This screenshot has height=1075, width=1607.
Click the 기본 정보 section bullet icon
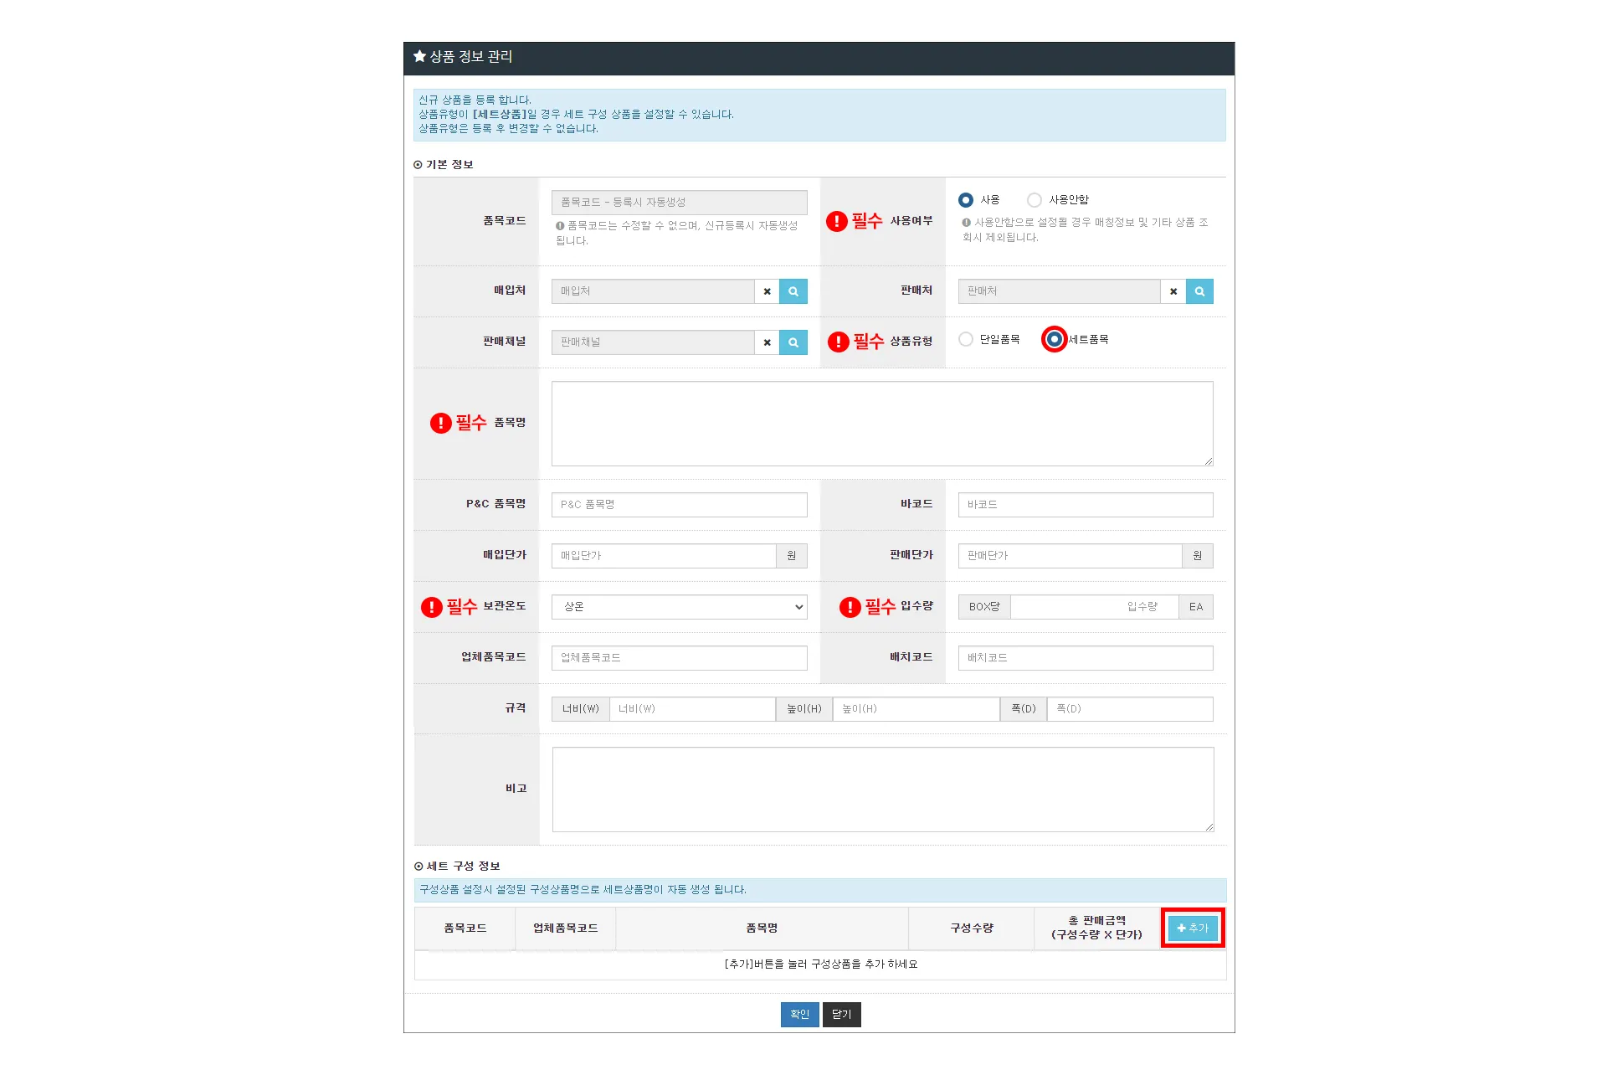pyautogui.click(x=418, y=165)
